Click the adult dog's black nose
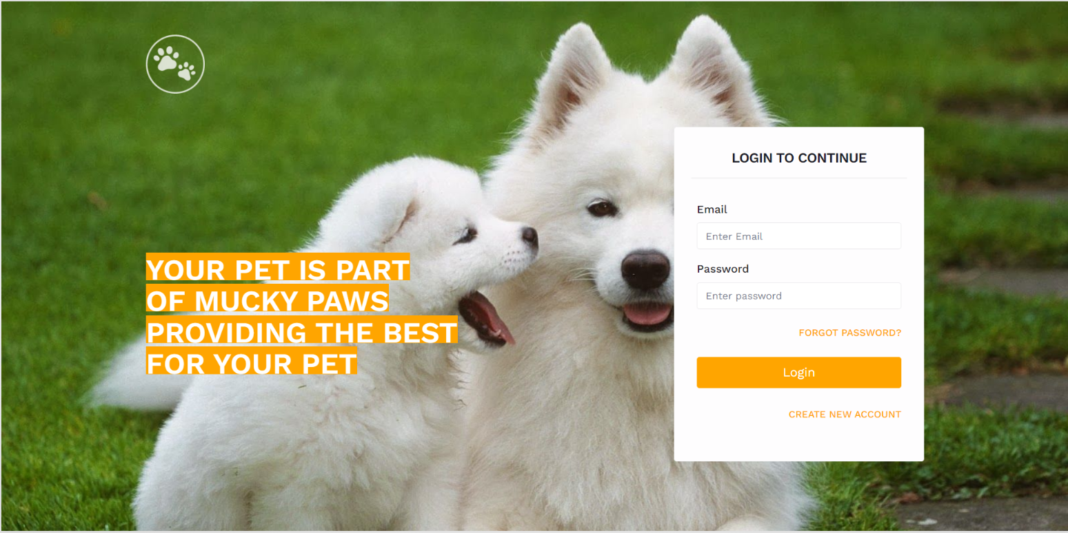The height and width of the screenshot is (533, 1068). coord(645,269)
